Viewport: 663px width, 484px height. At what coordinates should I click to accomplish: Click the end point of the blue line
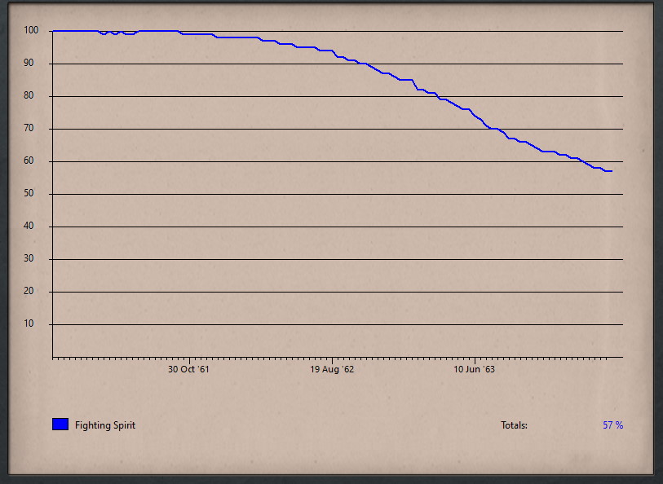(612, 171)
